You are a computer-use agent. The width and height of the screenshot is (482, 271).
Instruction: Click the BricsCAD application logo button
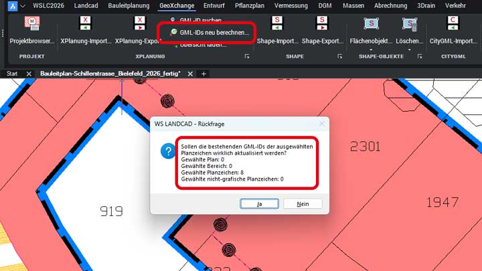[13, 5]
